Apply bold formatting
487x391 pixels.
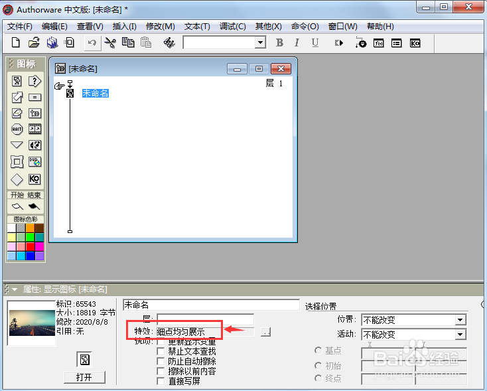click(x=279, y=42)
